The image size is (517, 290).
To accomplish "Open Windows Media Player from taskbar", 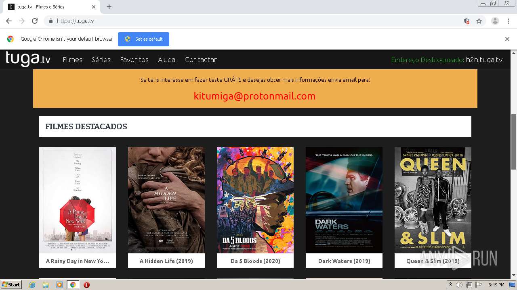I will click(59, 285).
